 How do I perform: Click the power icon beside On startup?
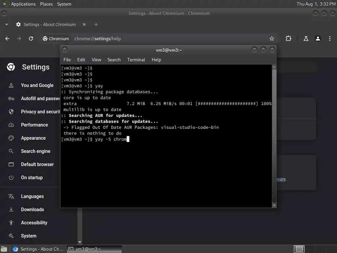11,178
